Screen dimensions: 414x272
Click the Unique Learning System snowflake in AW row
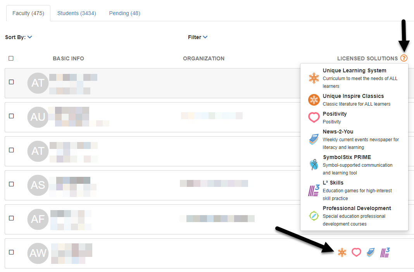click(342, 253)
